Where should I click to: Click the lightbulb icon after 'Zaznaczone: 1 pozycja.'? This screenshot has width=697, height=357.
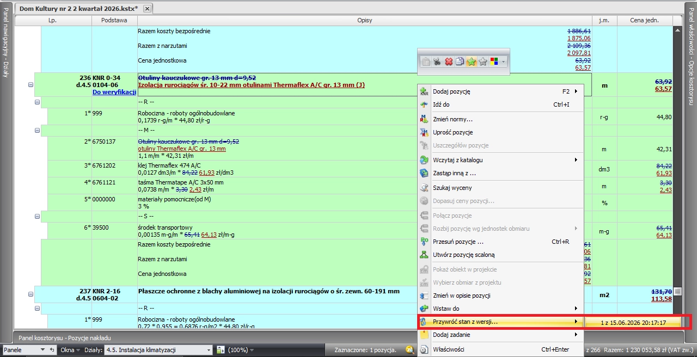[409, 349]
